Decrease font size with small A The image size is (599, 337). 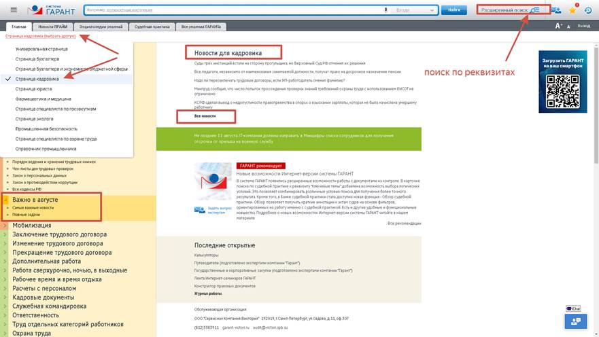[x=568, y=26]
